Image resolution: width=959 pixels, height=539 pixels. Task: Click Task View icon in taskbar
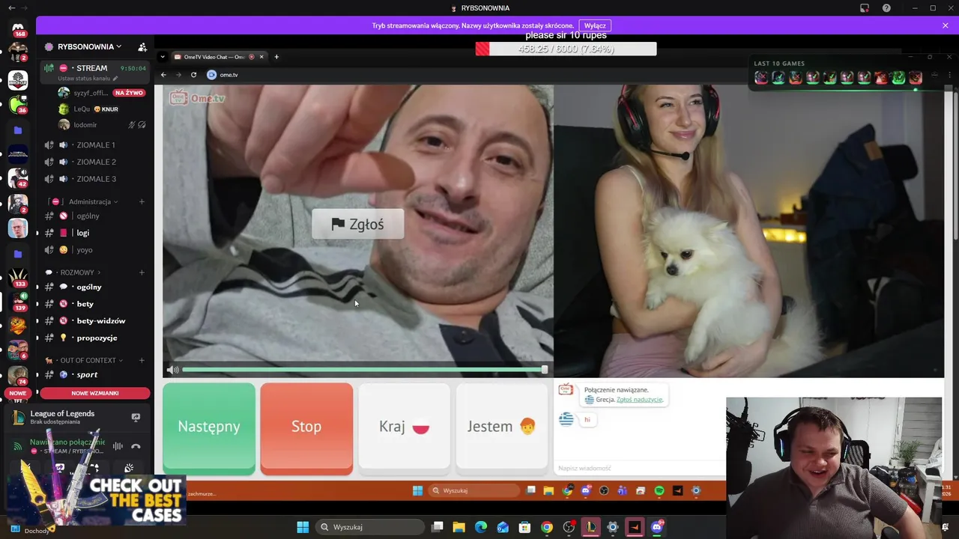pyautogui.click(x=438, y=527)
